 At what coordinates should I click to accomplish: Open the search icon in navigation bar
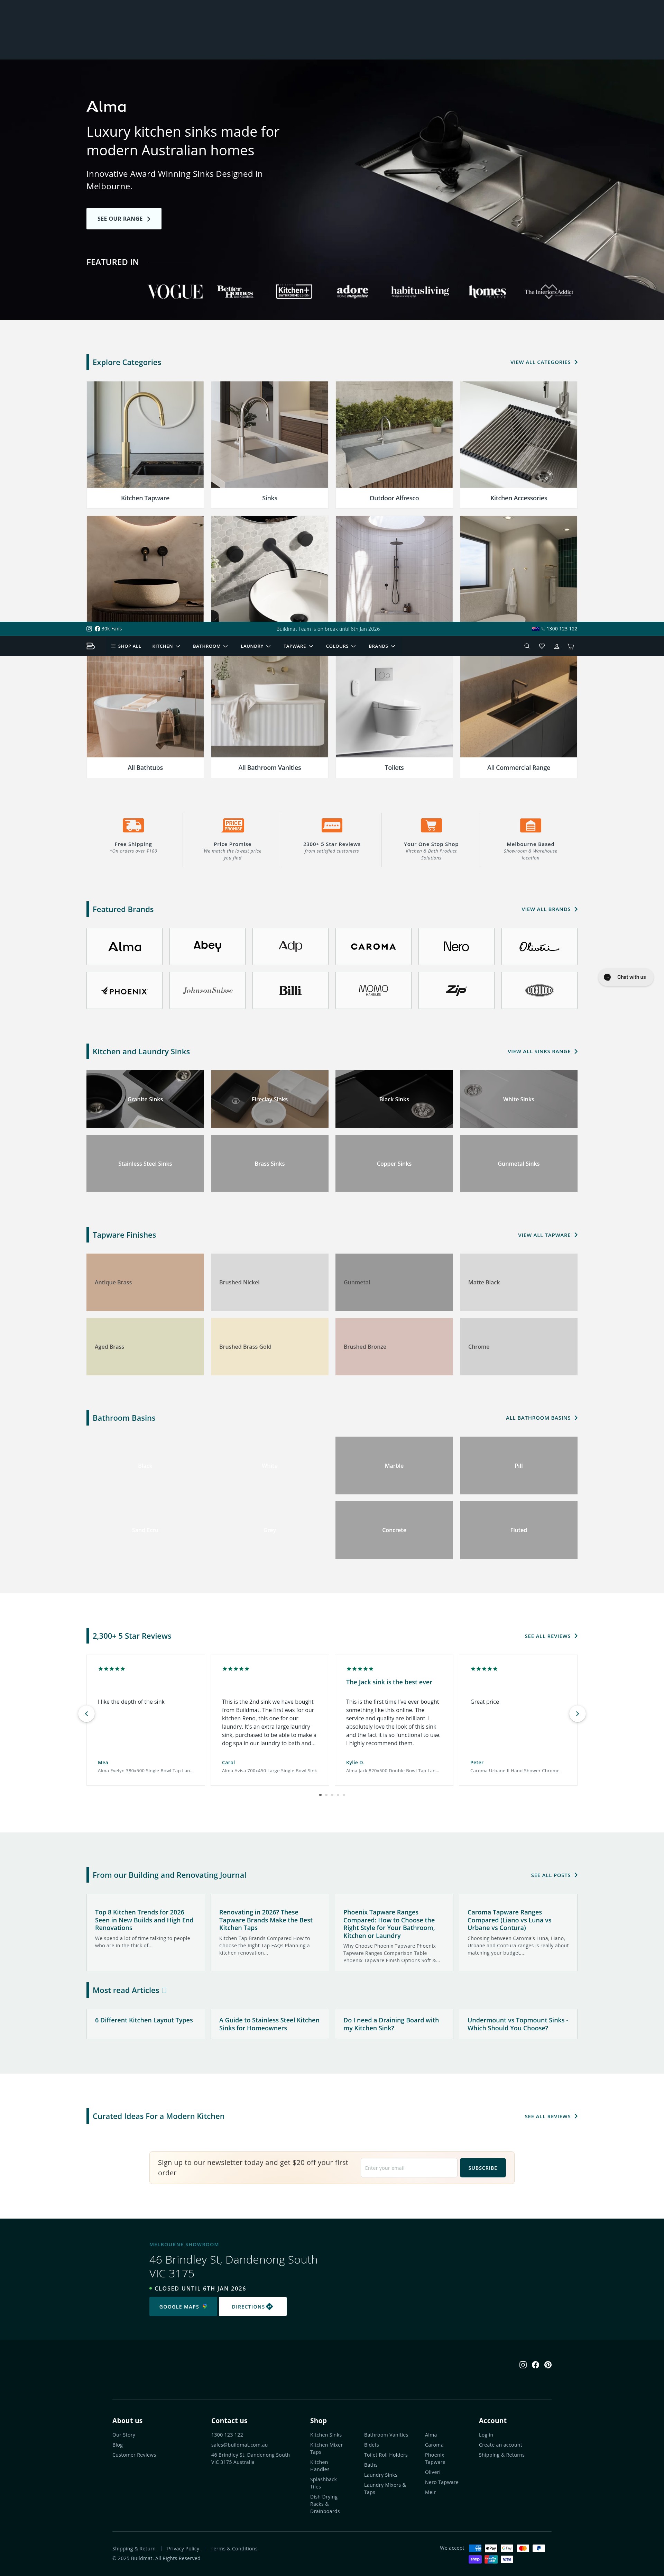(x=527, y=646)
